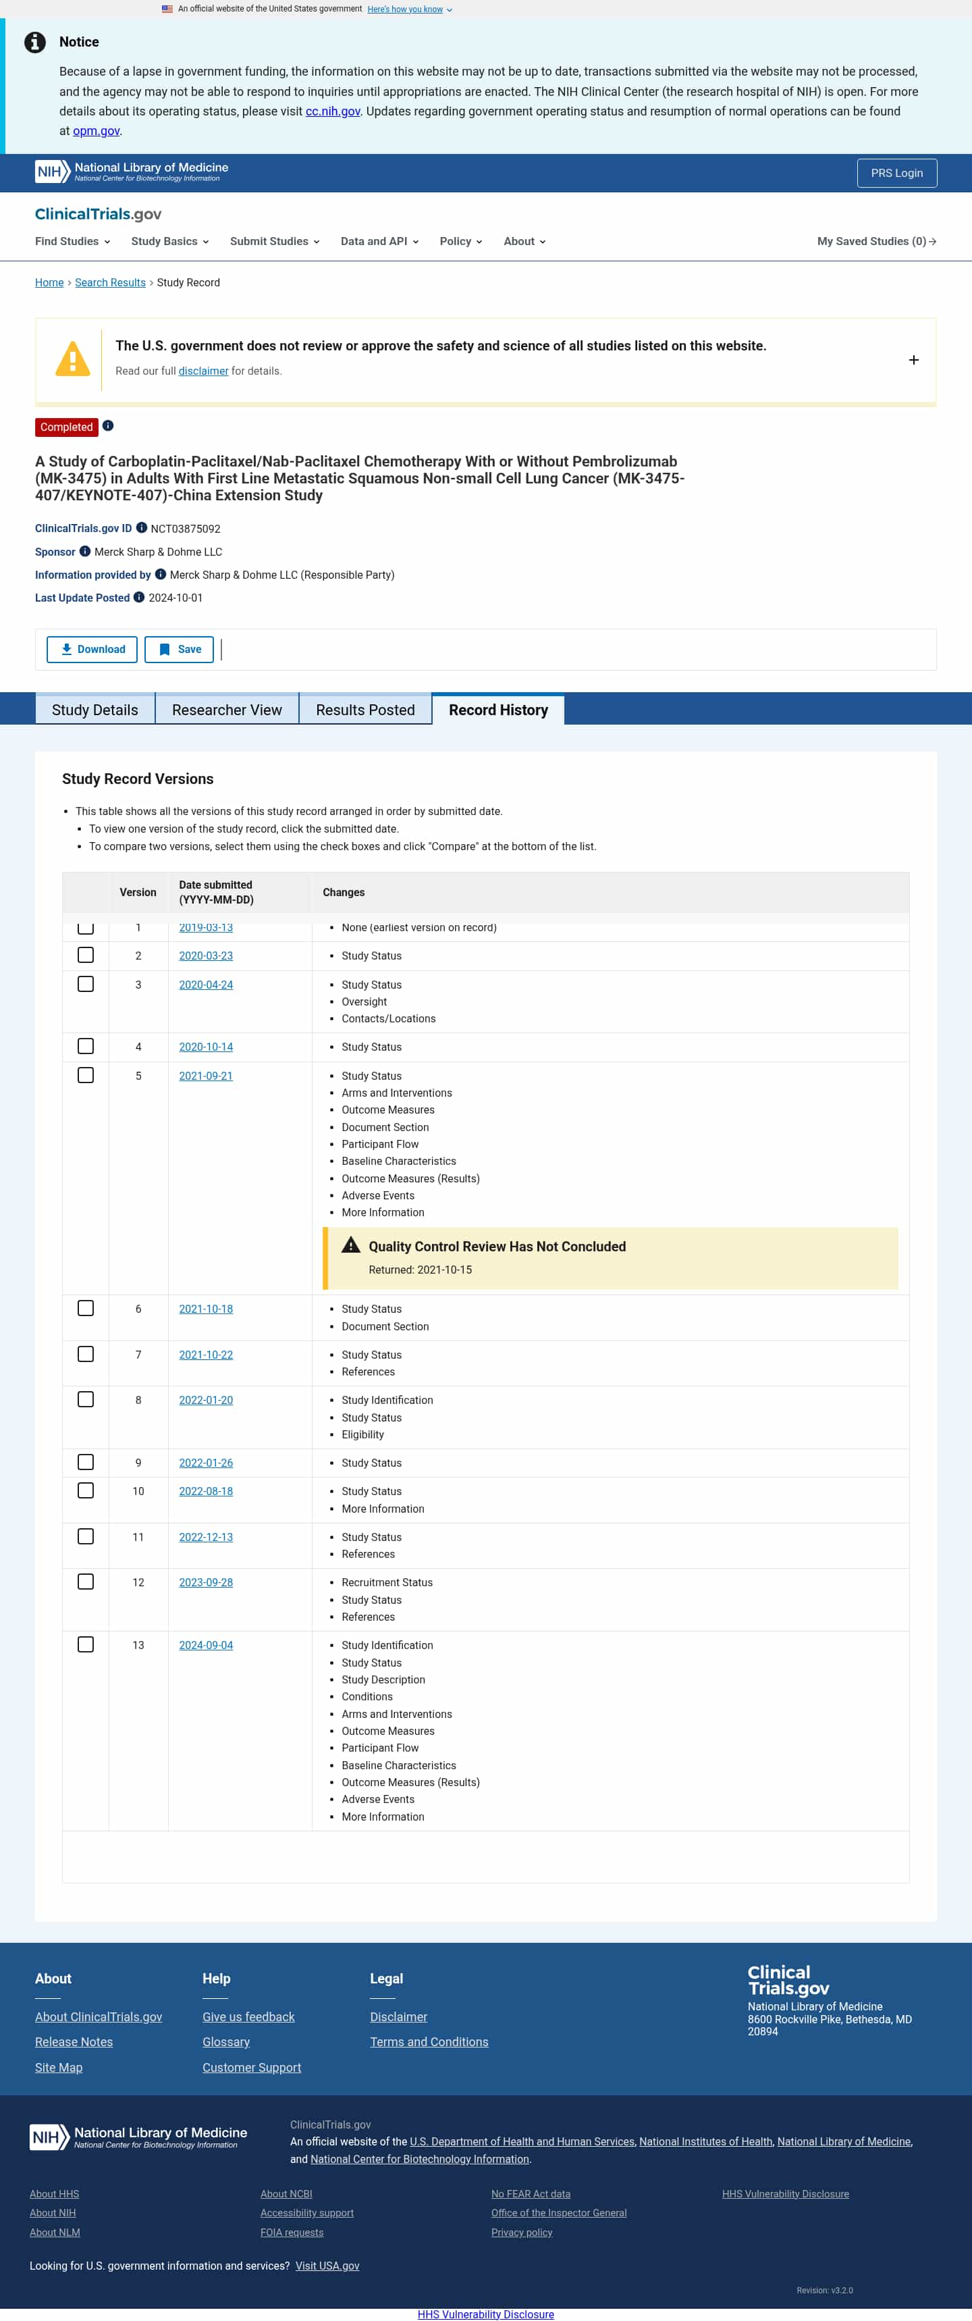Click the Download button
The height and width of the screenshot is (2321, 972).
pyautogui.click(x=92, y=649)
